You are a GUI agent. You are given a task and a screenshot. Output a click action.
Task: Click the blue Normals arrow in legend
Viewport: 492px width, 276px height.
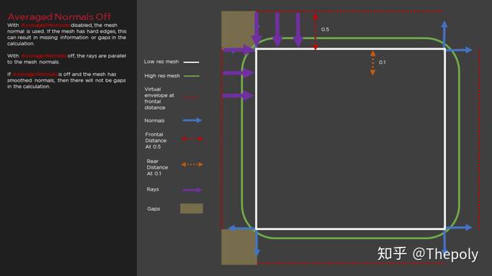(192, 120)
